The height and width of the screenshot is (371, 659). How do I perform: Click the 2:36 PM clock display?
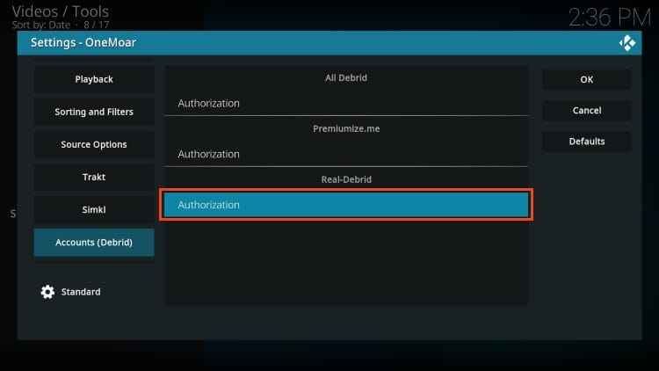pos(610,18)
